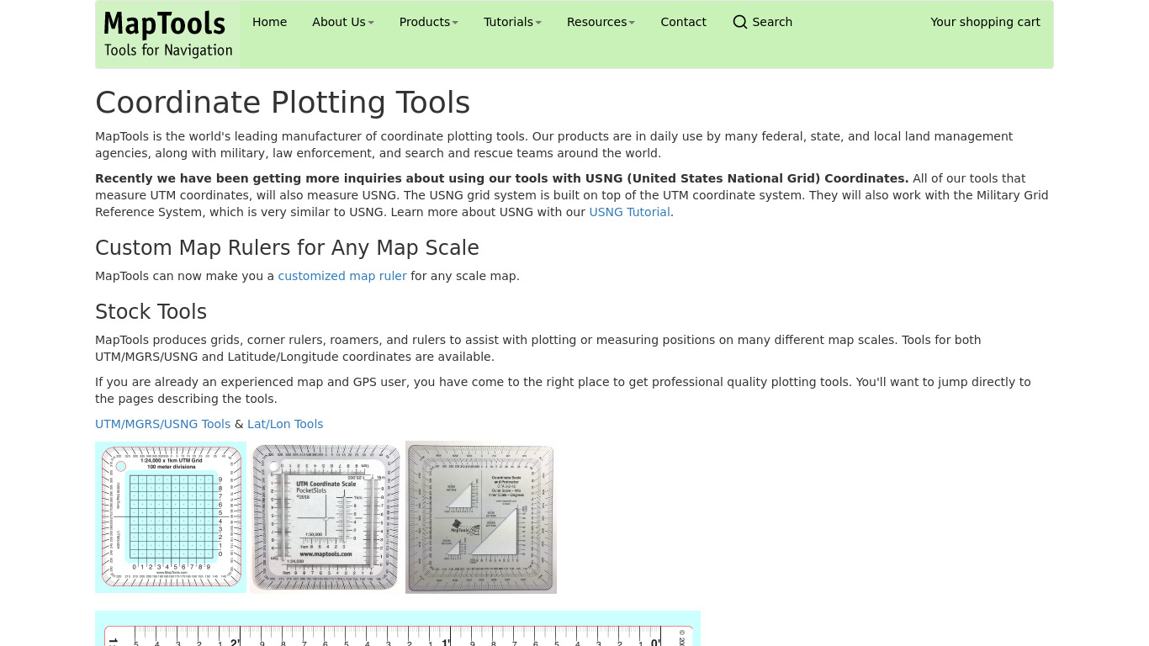This screenshot has width=1149, height=646.
Task: Click the Search magnifier icon
Action: tap(740, 22)
